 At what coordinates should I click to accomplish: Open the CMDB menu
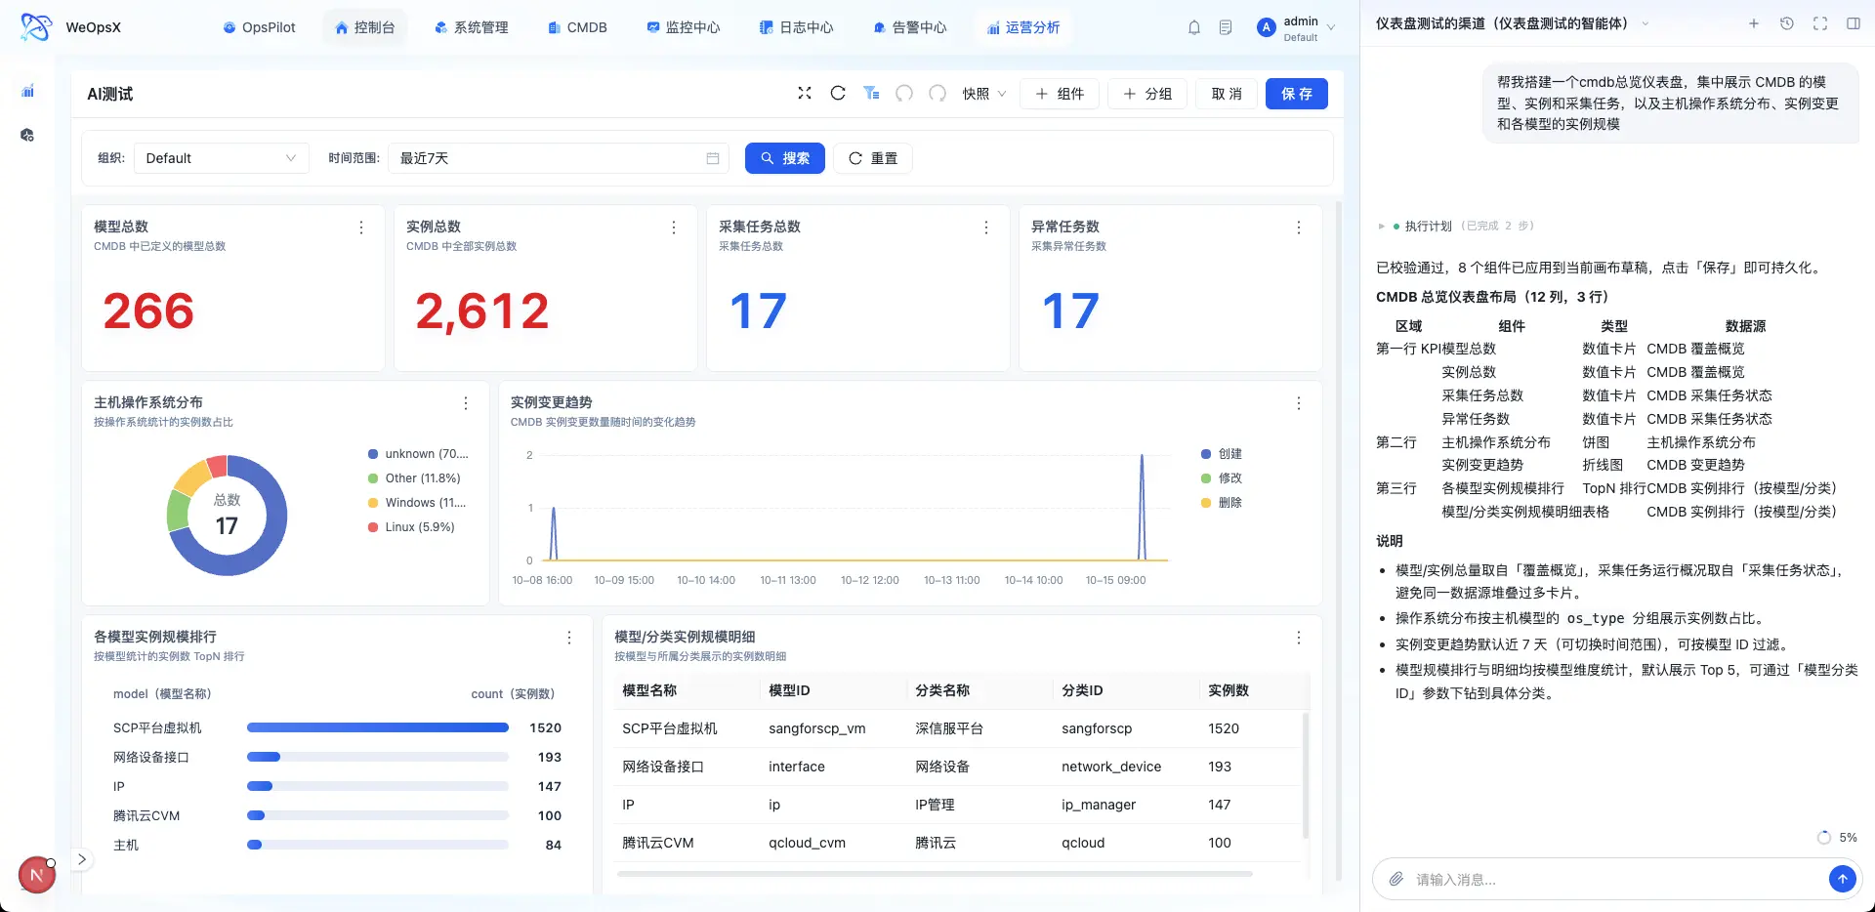[x=577, y=27]
